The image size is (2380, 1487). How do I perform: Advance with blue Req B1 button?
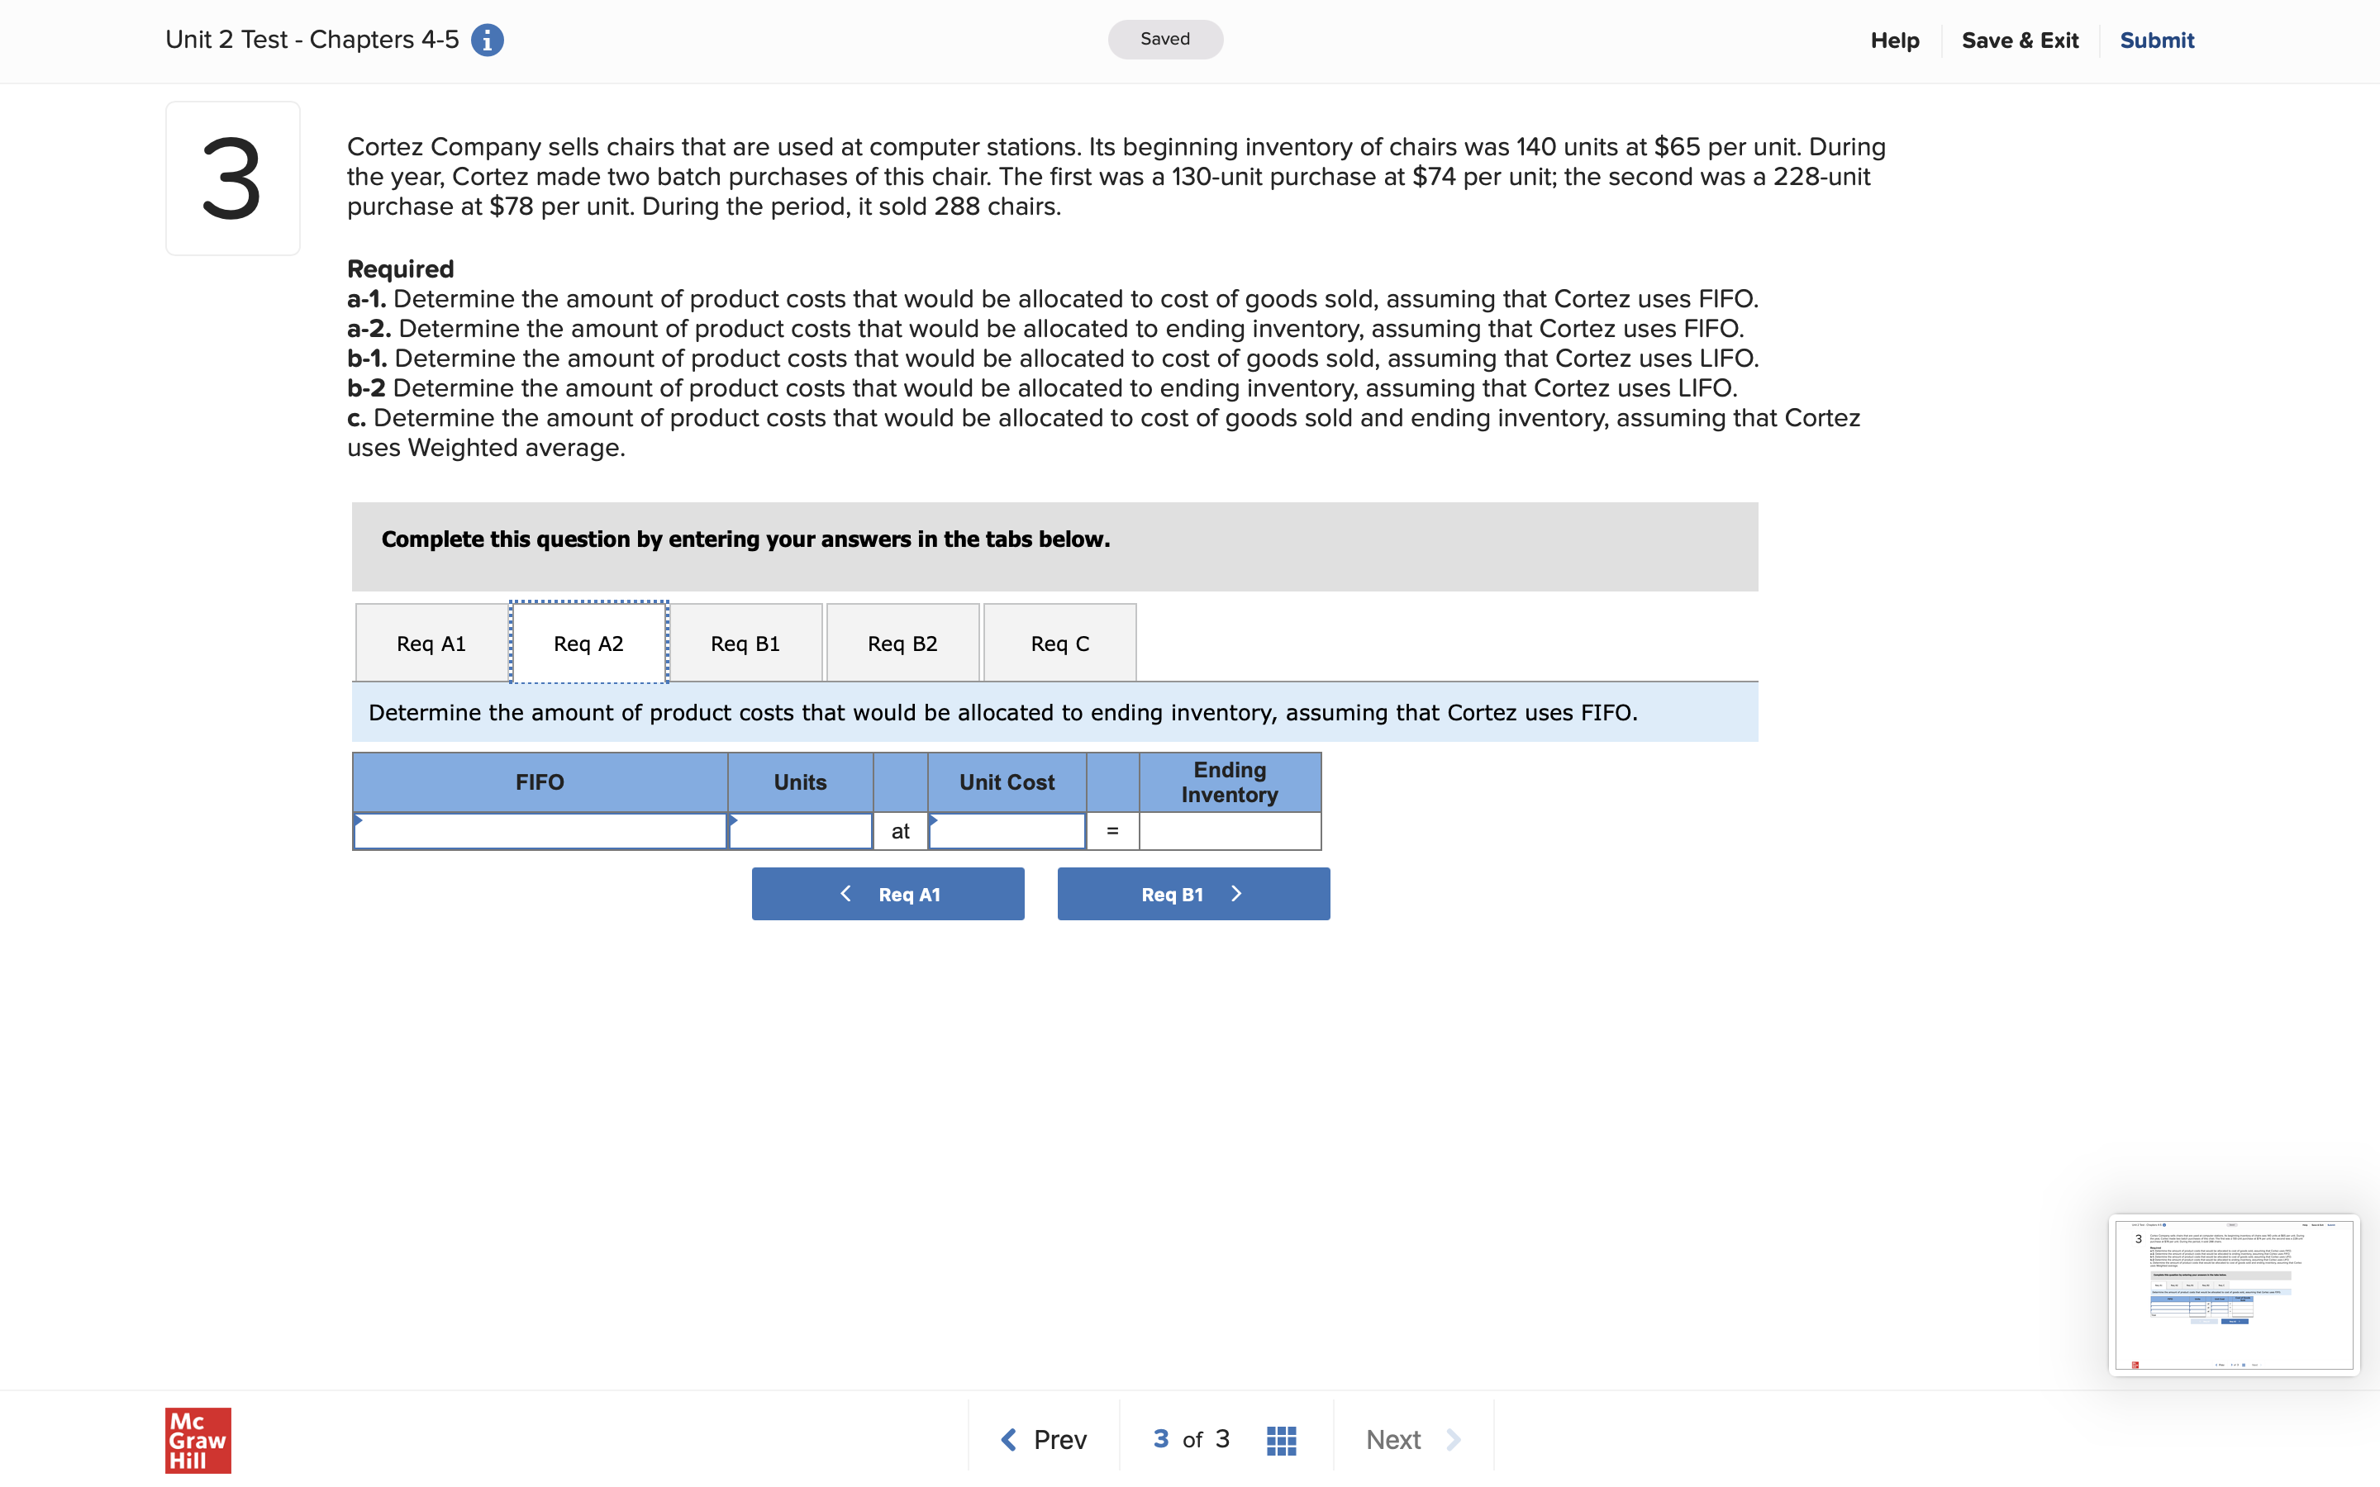click(x=1193, y=894)
